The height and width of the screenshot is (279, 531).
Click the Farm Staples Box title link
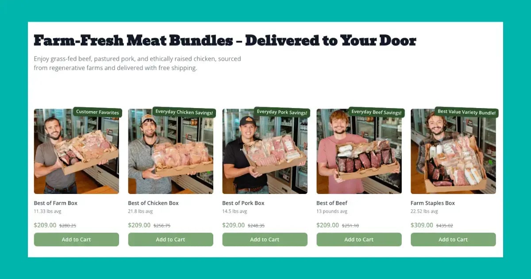[x=433, y=203]
